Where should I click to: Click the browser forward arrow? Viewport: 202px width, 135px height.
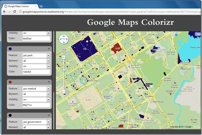(x=9, y=12)
